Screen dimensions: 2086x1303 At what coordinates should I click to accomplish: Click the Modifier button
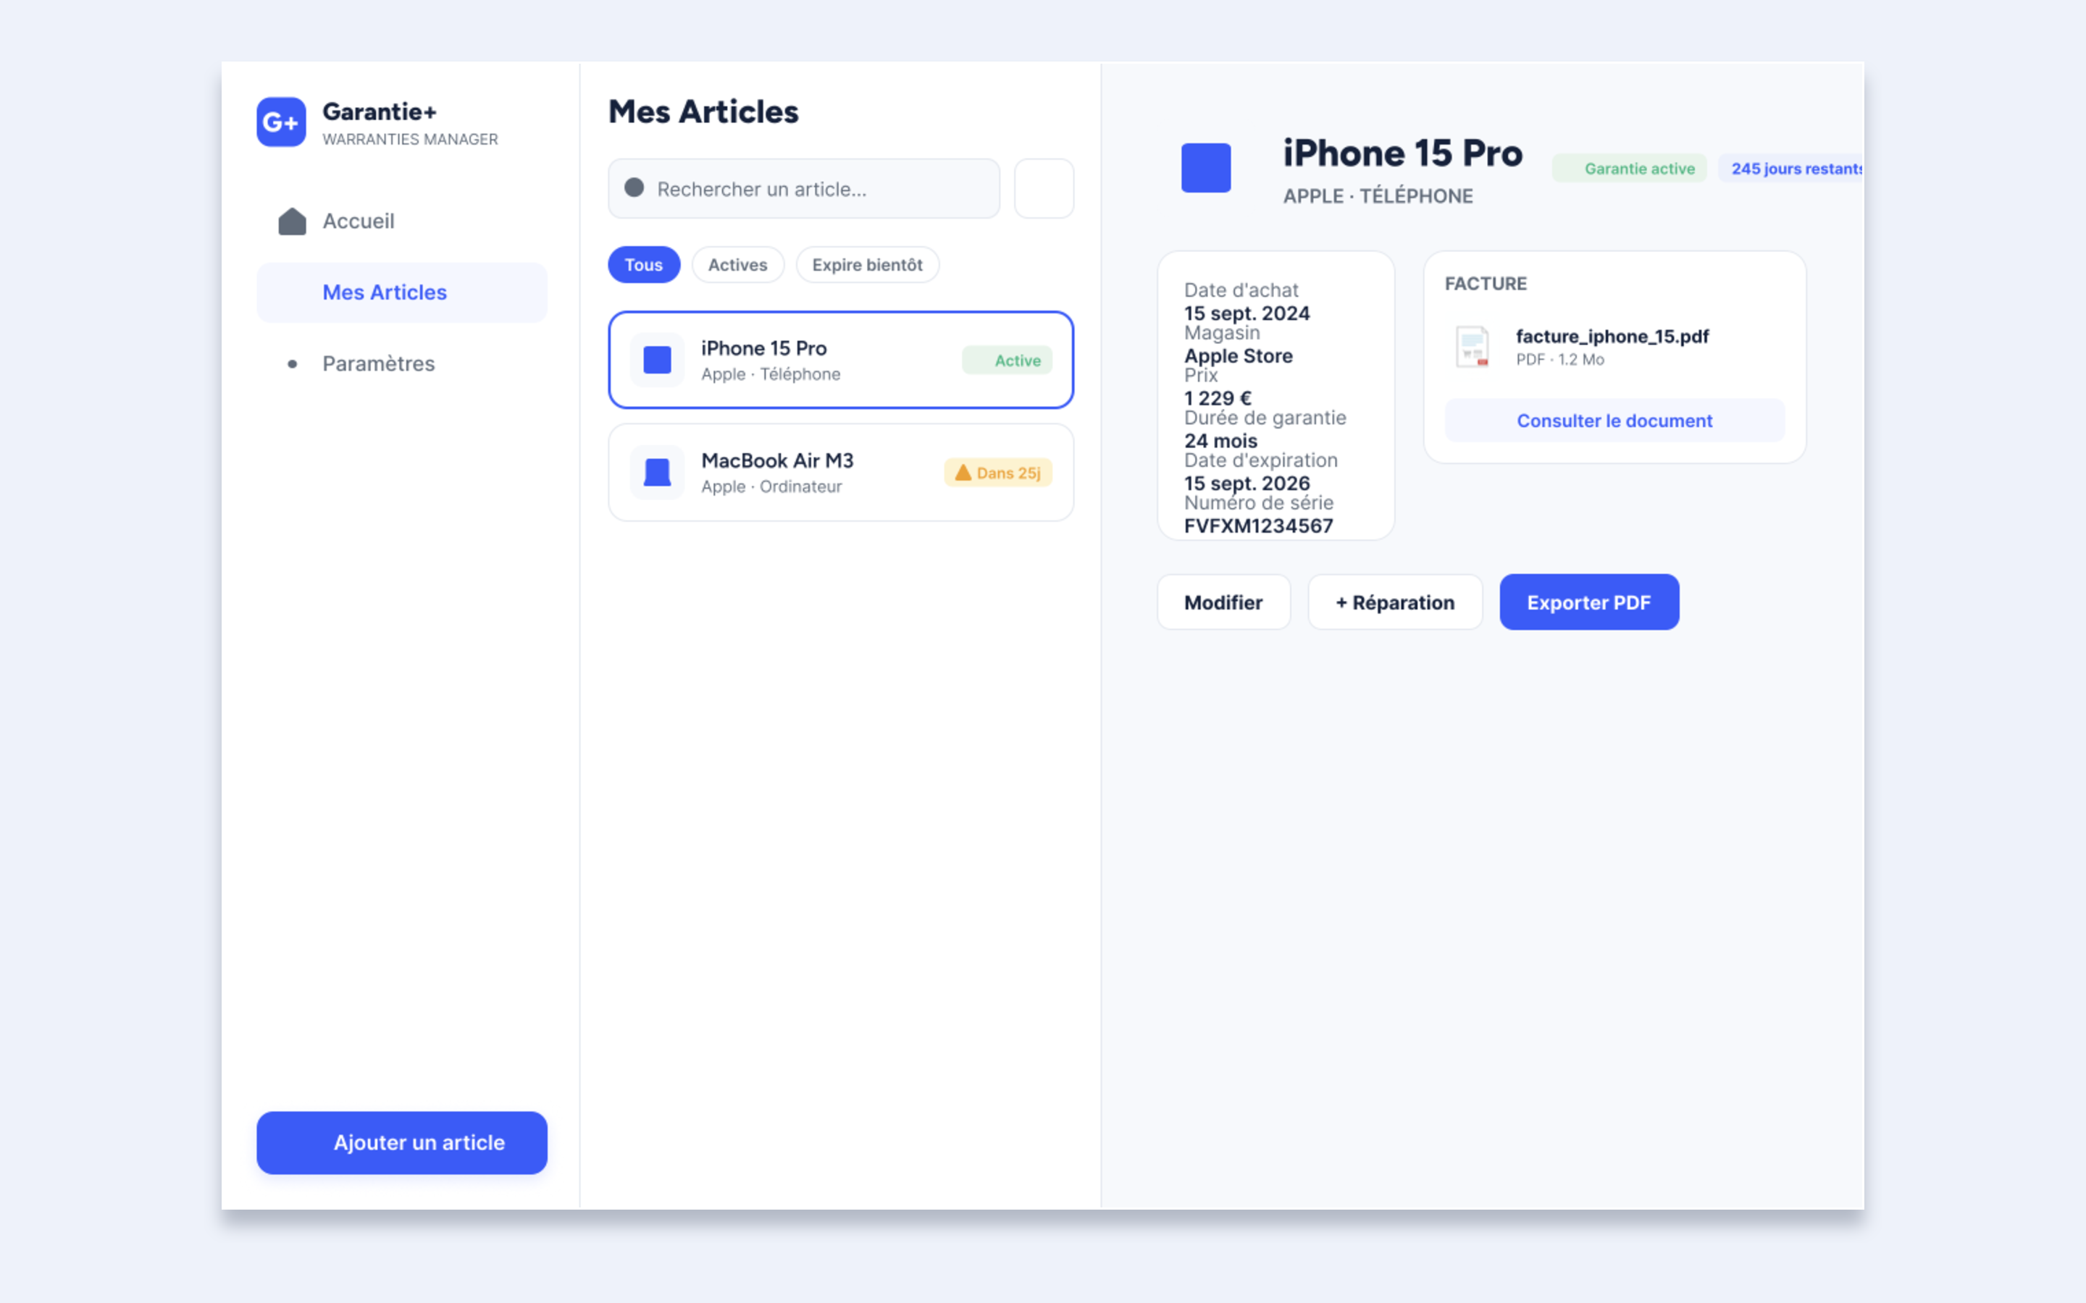point(1223,602)
